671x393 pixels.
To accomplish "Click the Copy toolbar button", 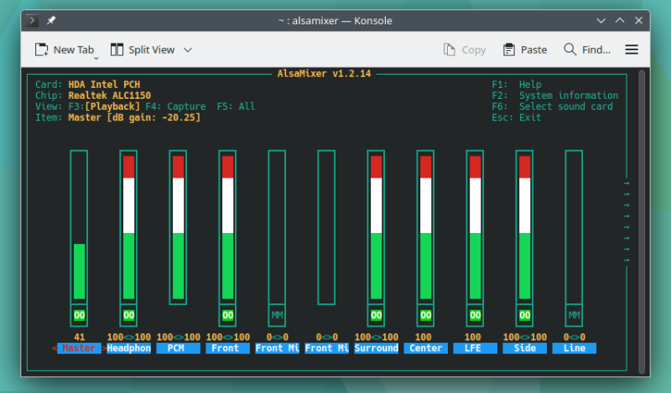I will pos(465,49).
